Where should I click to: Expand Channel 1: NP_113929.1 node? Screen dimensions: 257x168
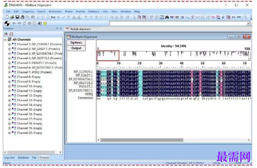(9, 44)
